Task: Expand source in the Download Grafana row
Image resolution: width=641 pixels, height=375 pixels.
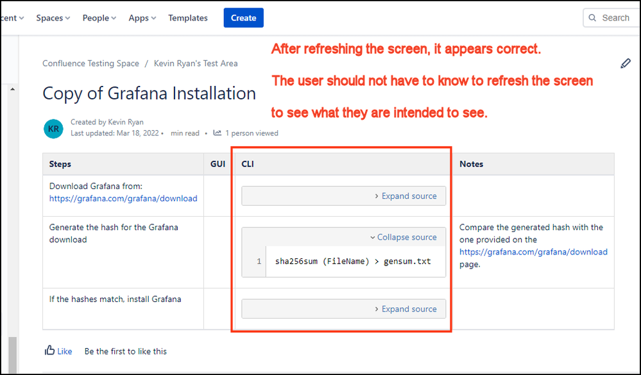Action: tap(406, 196)
